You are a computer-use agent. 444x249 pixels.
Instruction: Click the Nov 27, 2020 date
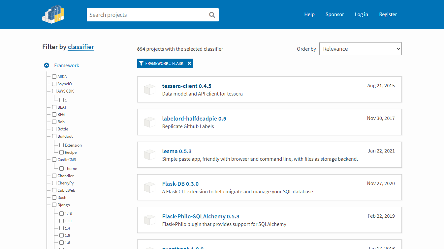(x=381, y=183)
